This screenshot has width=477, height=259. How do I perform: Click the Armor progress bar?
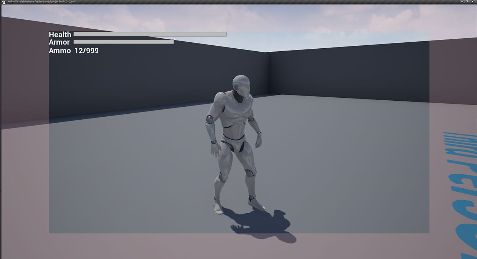click(x=124, y=42)
